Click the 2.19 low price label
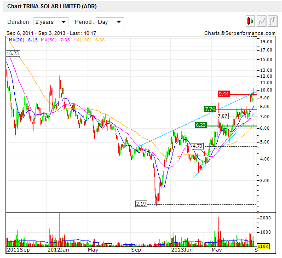Viewport: 282px width, 258px height. pyautogui.click(x=141, y=204)
